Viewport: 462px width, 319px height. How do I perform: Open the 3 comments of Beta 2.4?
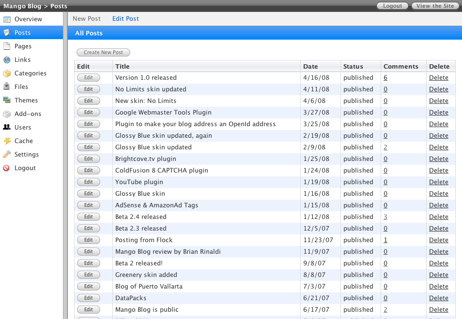pyautogui.click(x=385, y=217)
